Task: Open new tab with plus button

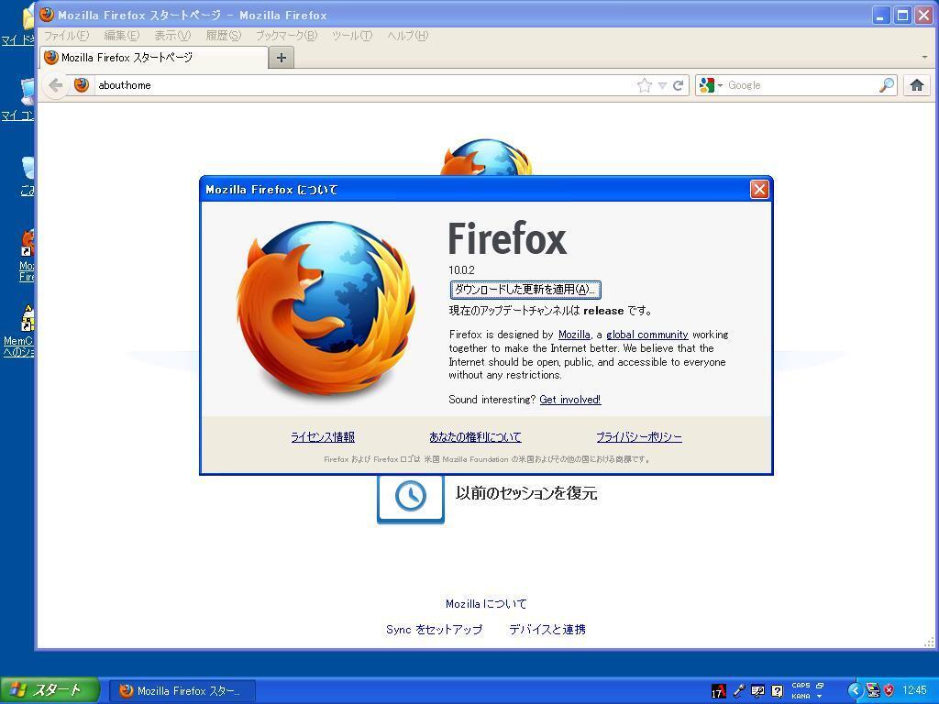Action: [x=282, y=57]
